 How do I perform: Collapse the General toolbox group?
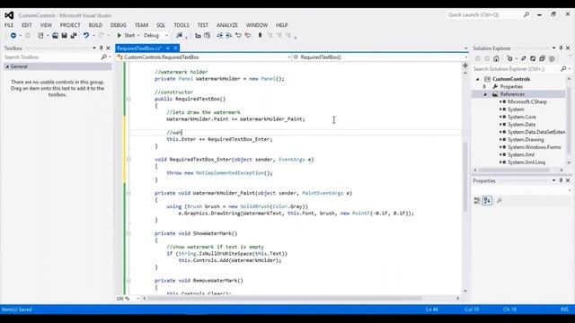coord(7,66)
